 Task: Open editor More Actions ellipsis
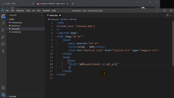(171, 15)
